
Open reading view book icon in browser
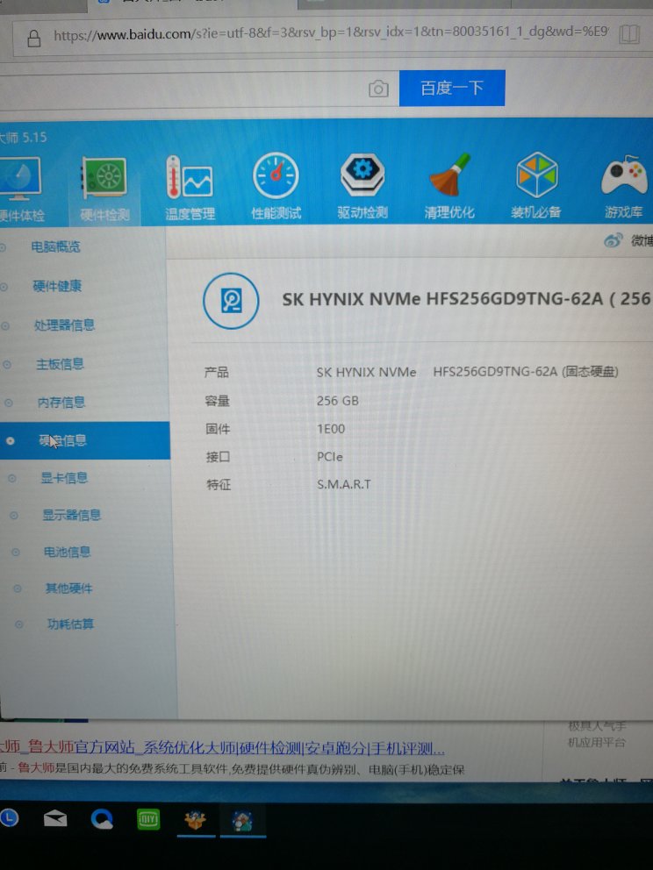point(629,34)
